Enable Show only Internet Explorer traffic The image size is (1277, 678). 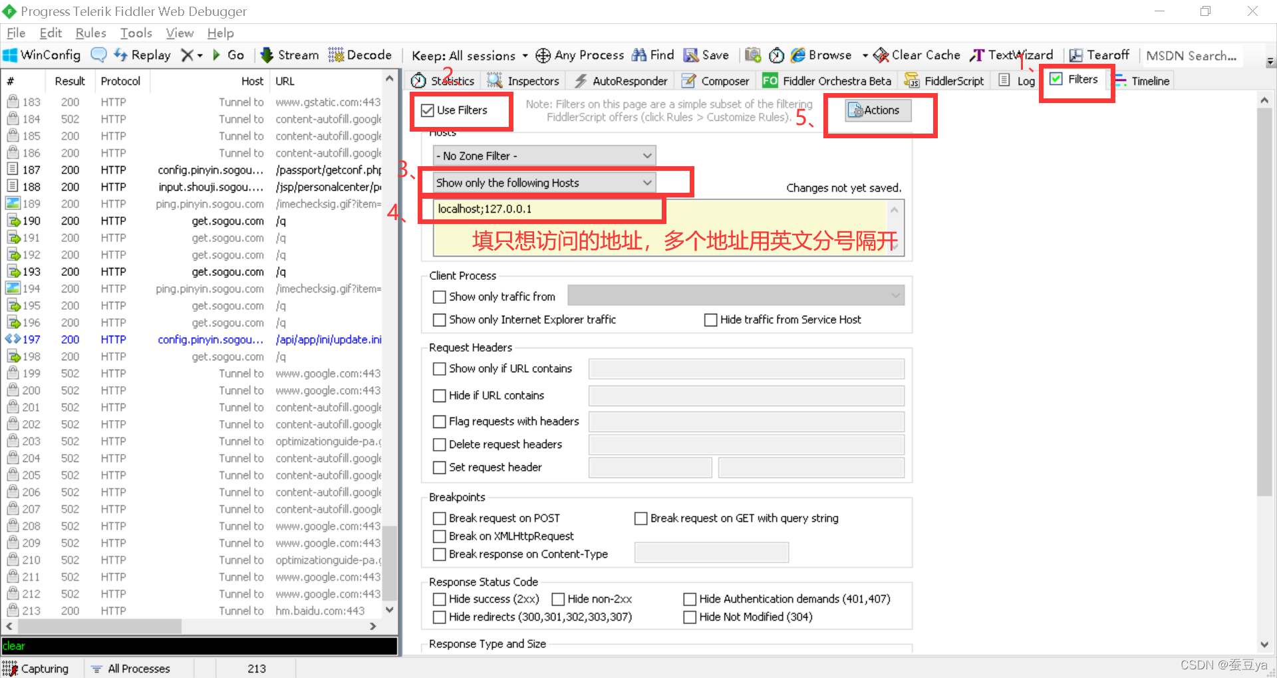point(440,320)
